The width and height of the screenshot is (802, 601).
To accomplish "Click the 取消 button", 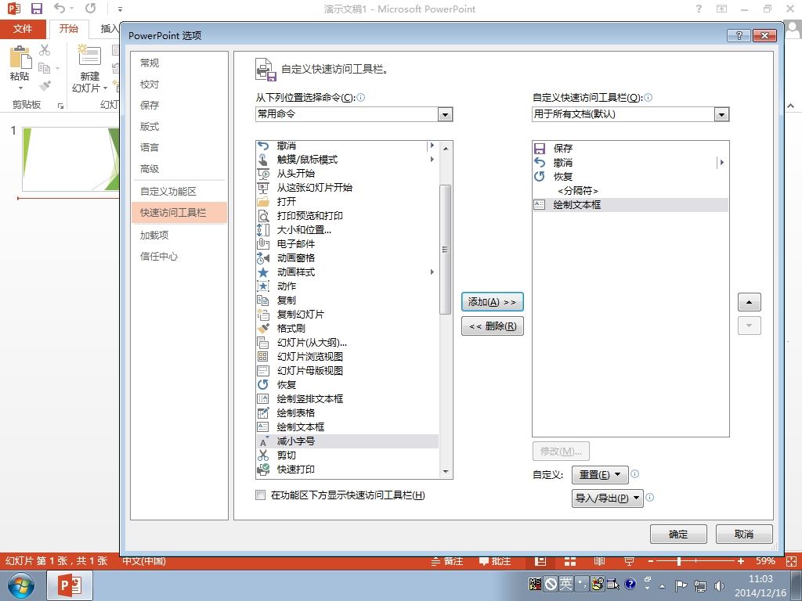I will click(744, 534).
